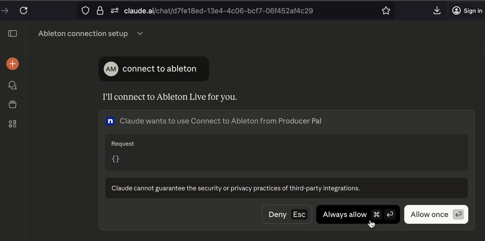Click the Producer Pal integration logo
485x241 pixels.
click(110, 121)
